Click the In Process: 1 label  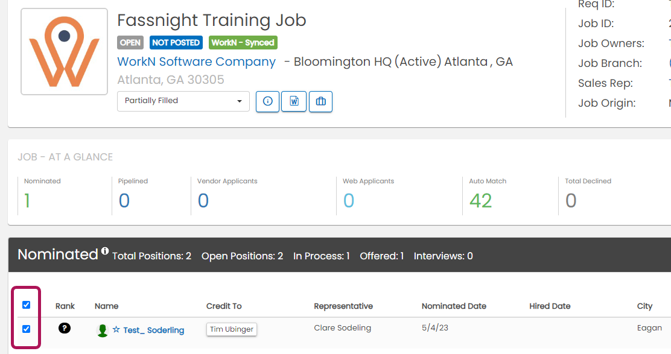[x=322, y=256]
